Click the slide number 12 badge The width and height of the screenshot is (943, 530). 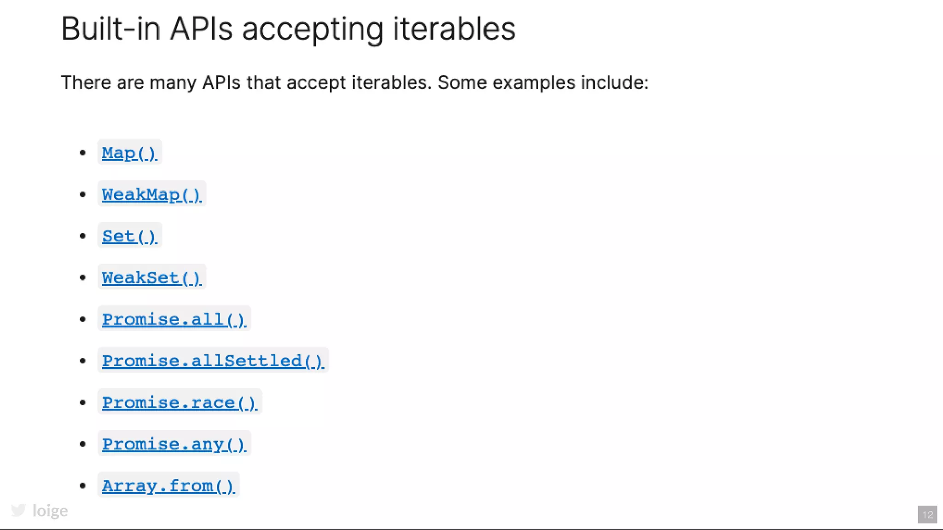(x=927, y=514)
